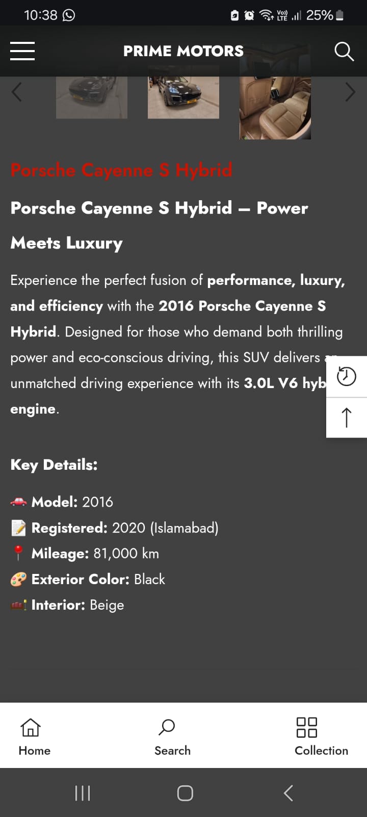
Task: View beige interior seat thumbnail
Action: (x=275, y=108)
